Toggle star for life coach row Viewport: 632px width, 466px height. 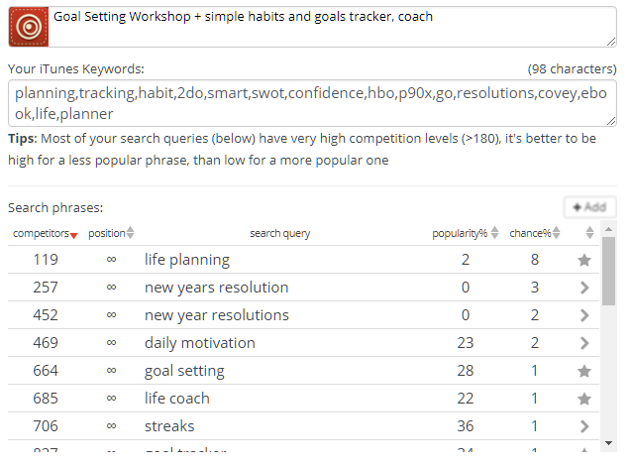[584, 399]
